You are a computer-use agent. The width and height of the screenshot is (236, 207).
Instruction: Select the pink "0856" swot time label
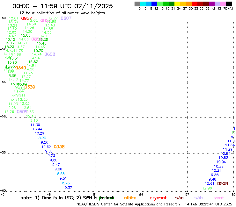click(x=37, y=39)
